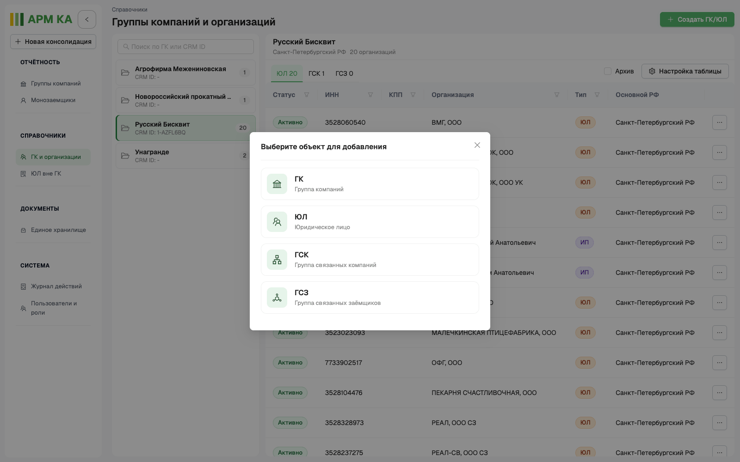Open Монозаемщики in sidebar
The height and width of the screenshot is (462, 740).
coord(53,100)
